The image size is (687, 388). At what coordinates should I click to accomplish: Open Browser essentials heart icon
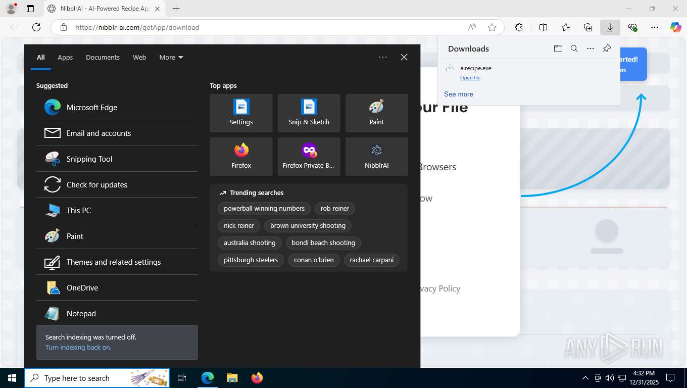(x=632, y=27)
